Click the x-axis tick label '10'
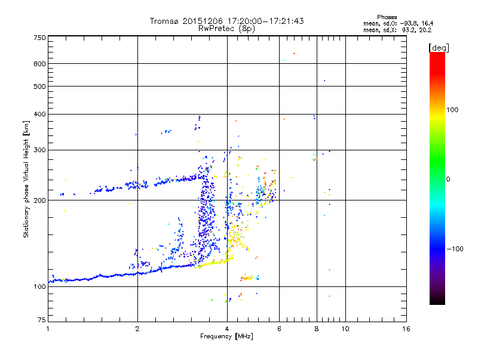Image resolution: width=478 pixels, height=358 pixels. [x=345, y=329]
